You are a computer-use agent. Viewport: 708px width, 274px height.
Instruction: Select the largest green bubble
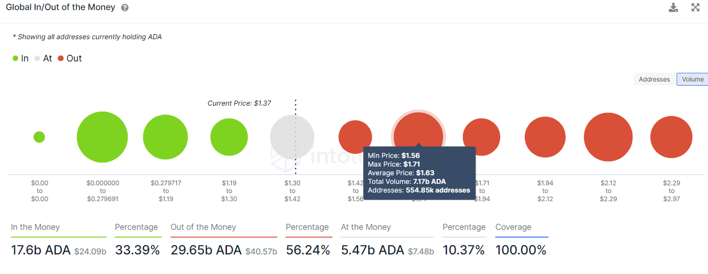point(102,137)
